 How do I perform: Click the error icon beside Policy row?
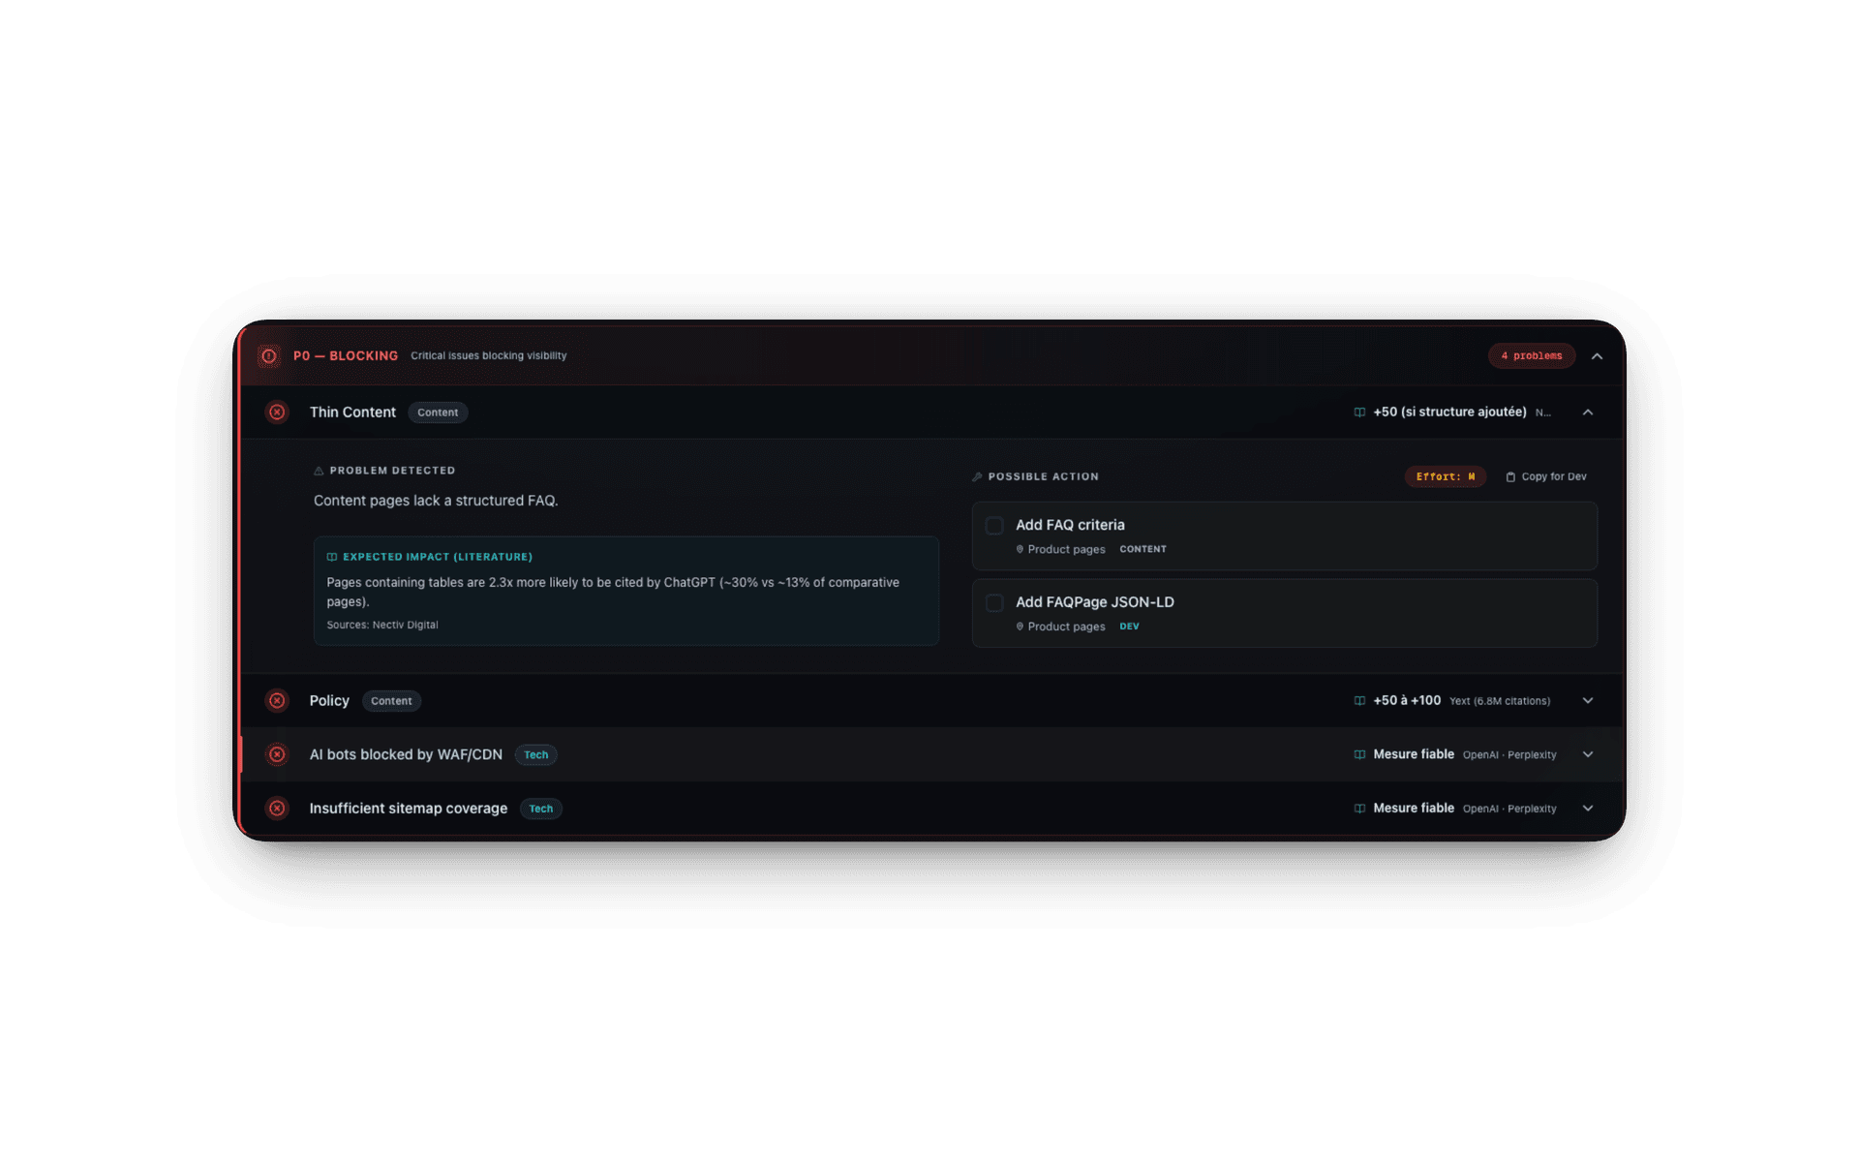coord(277,700)
